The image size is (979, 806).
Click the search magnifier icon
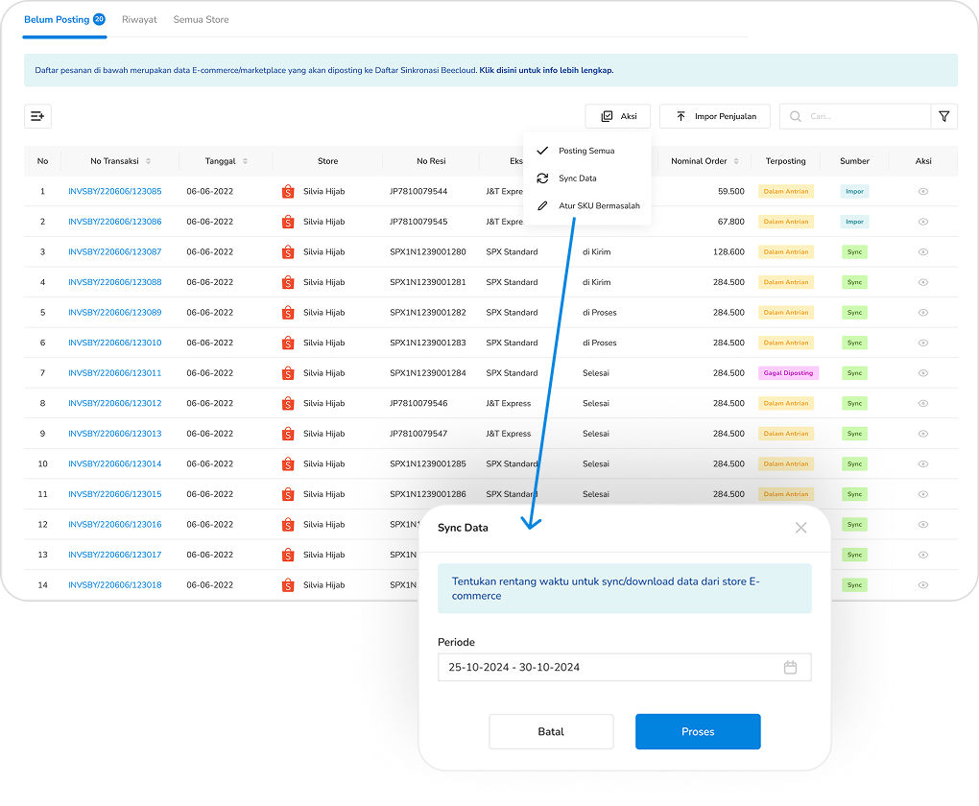click(x=795, y=115)
